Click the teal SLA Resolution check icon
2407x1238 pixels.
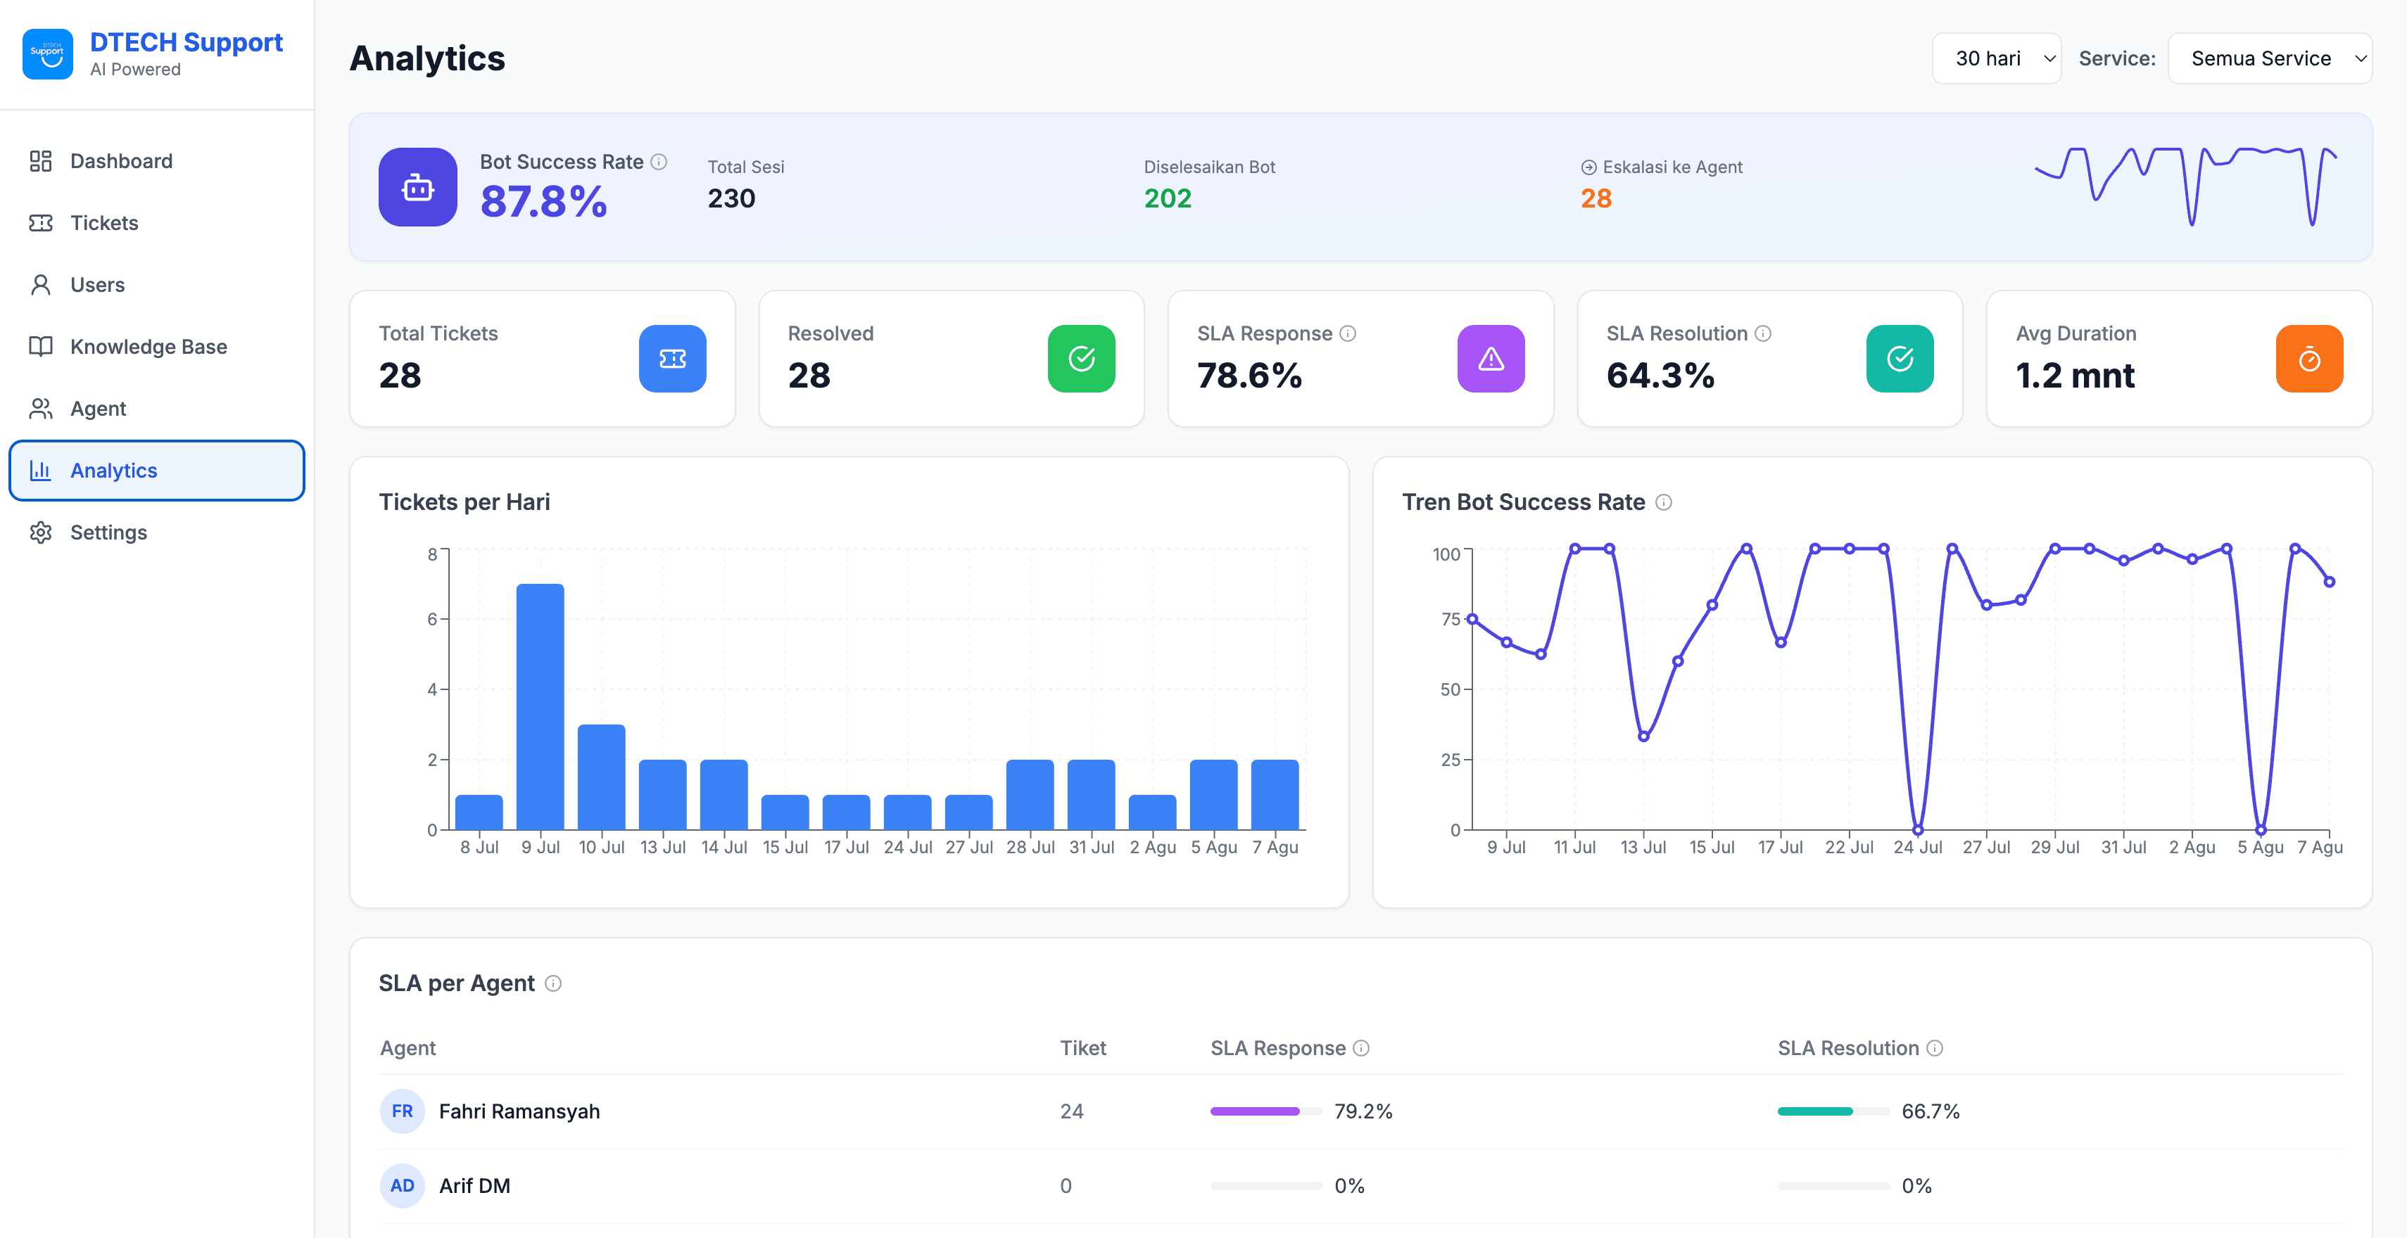1900,359
